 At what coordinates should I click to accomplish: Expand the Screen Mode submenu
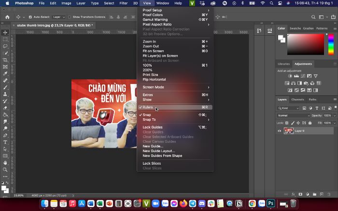point(175,87)
